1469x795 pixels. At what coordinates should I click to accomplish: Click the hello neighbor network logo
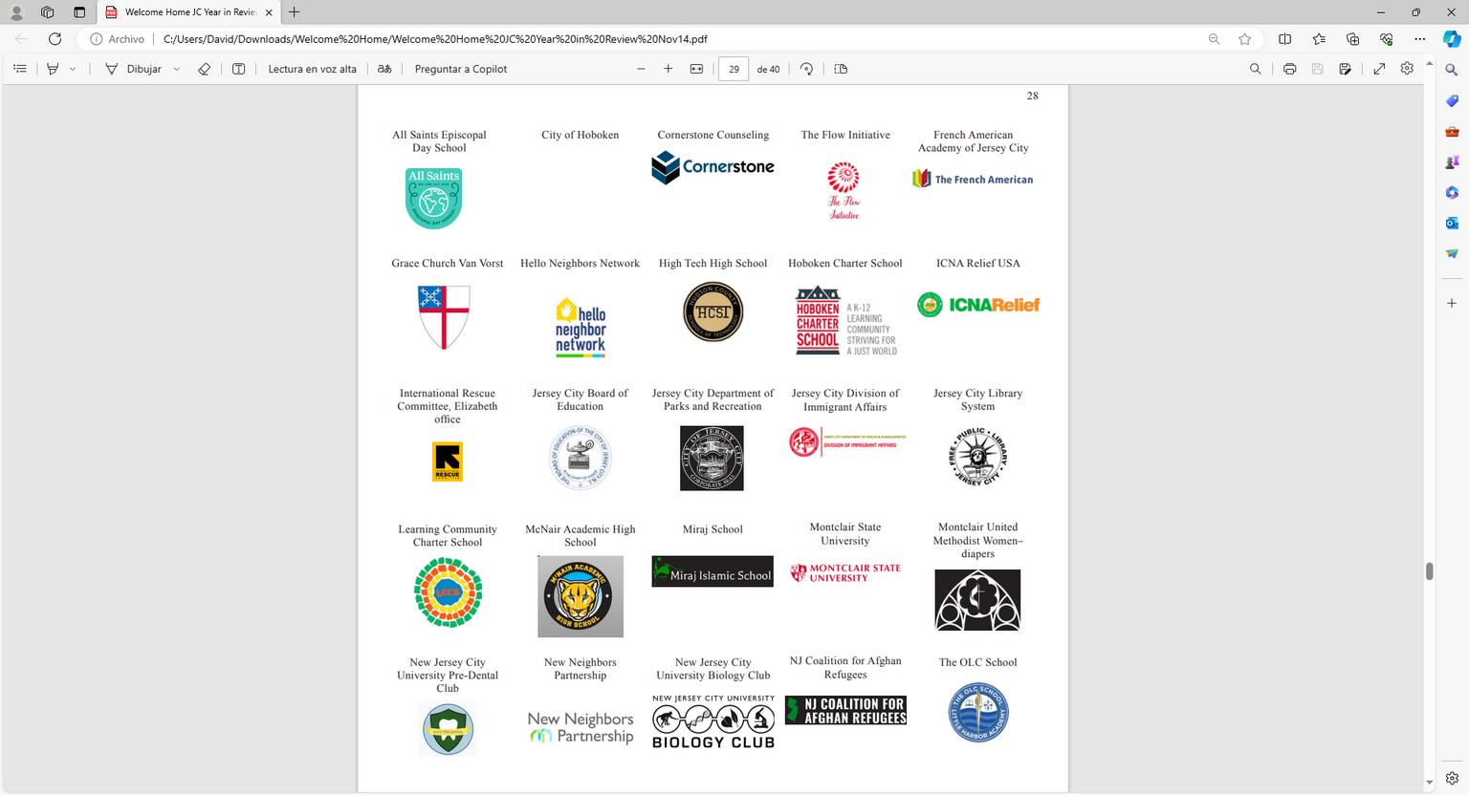coord(581,327)
